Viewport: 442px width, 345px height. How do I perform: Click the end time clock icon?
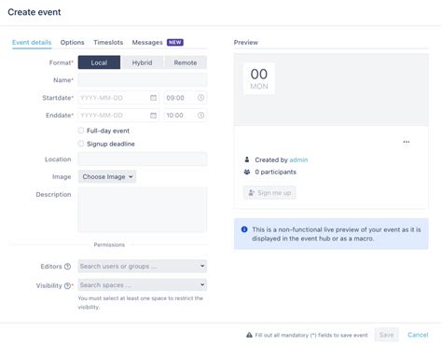click(x=200, y=116)
